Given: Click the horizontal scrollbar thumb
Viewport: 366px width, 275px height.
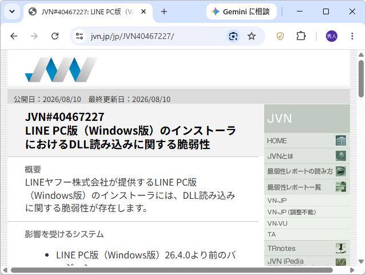Looking at the screenshot, I should tap(172, 270).
